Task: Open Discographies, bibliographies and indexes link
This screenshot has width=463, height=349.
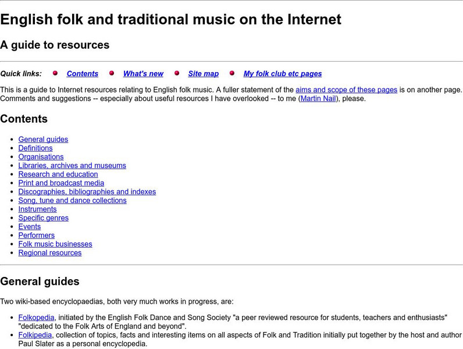Action: pos(87,191)
